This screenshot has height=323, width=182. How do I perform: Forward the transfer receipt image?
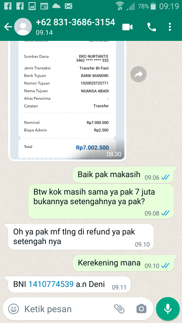[x=139, y=74]
